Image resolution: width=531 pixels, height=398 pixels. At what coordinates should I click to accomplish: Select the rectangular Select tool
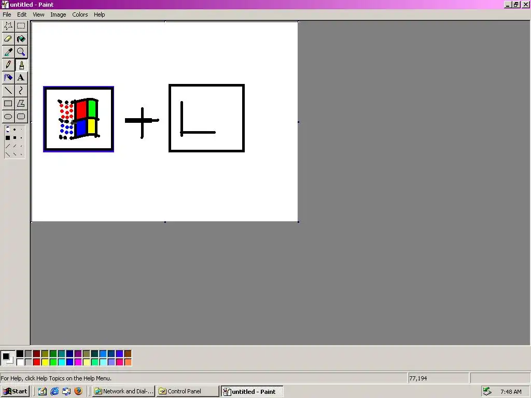point(21,26)
